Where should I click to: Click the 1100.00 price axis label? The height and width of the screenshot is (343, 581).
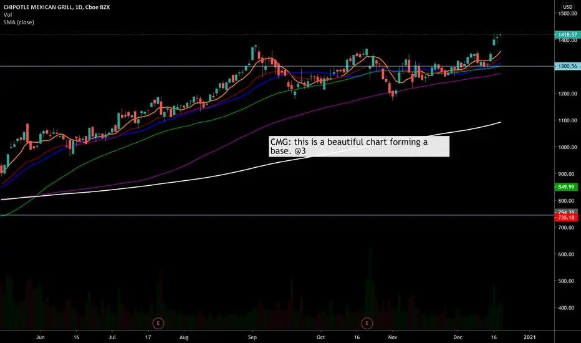pyautogui.click(x=568, y=120)
